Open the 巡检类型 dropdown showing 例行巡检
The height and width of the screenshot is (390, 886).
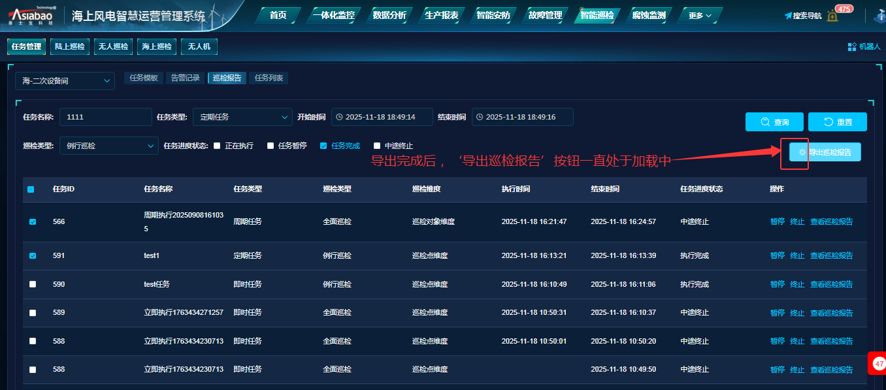coord(108,146)
